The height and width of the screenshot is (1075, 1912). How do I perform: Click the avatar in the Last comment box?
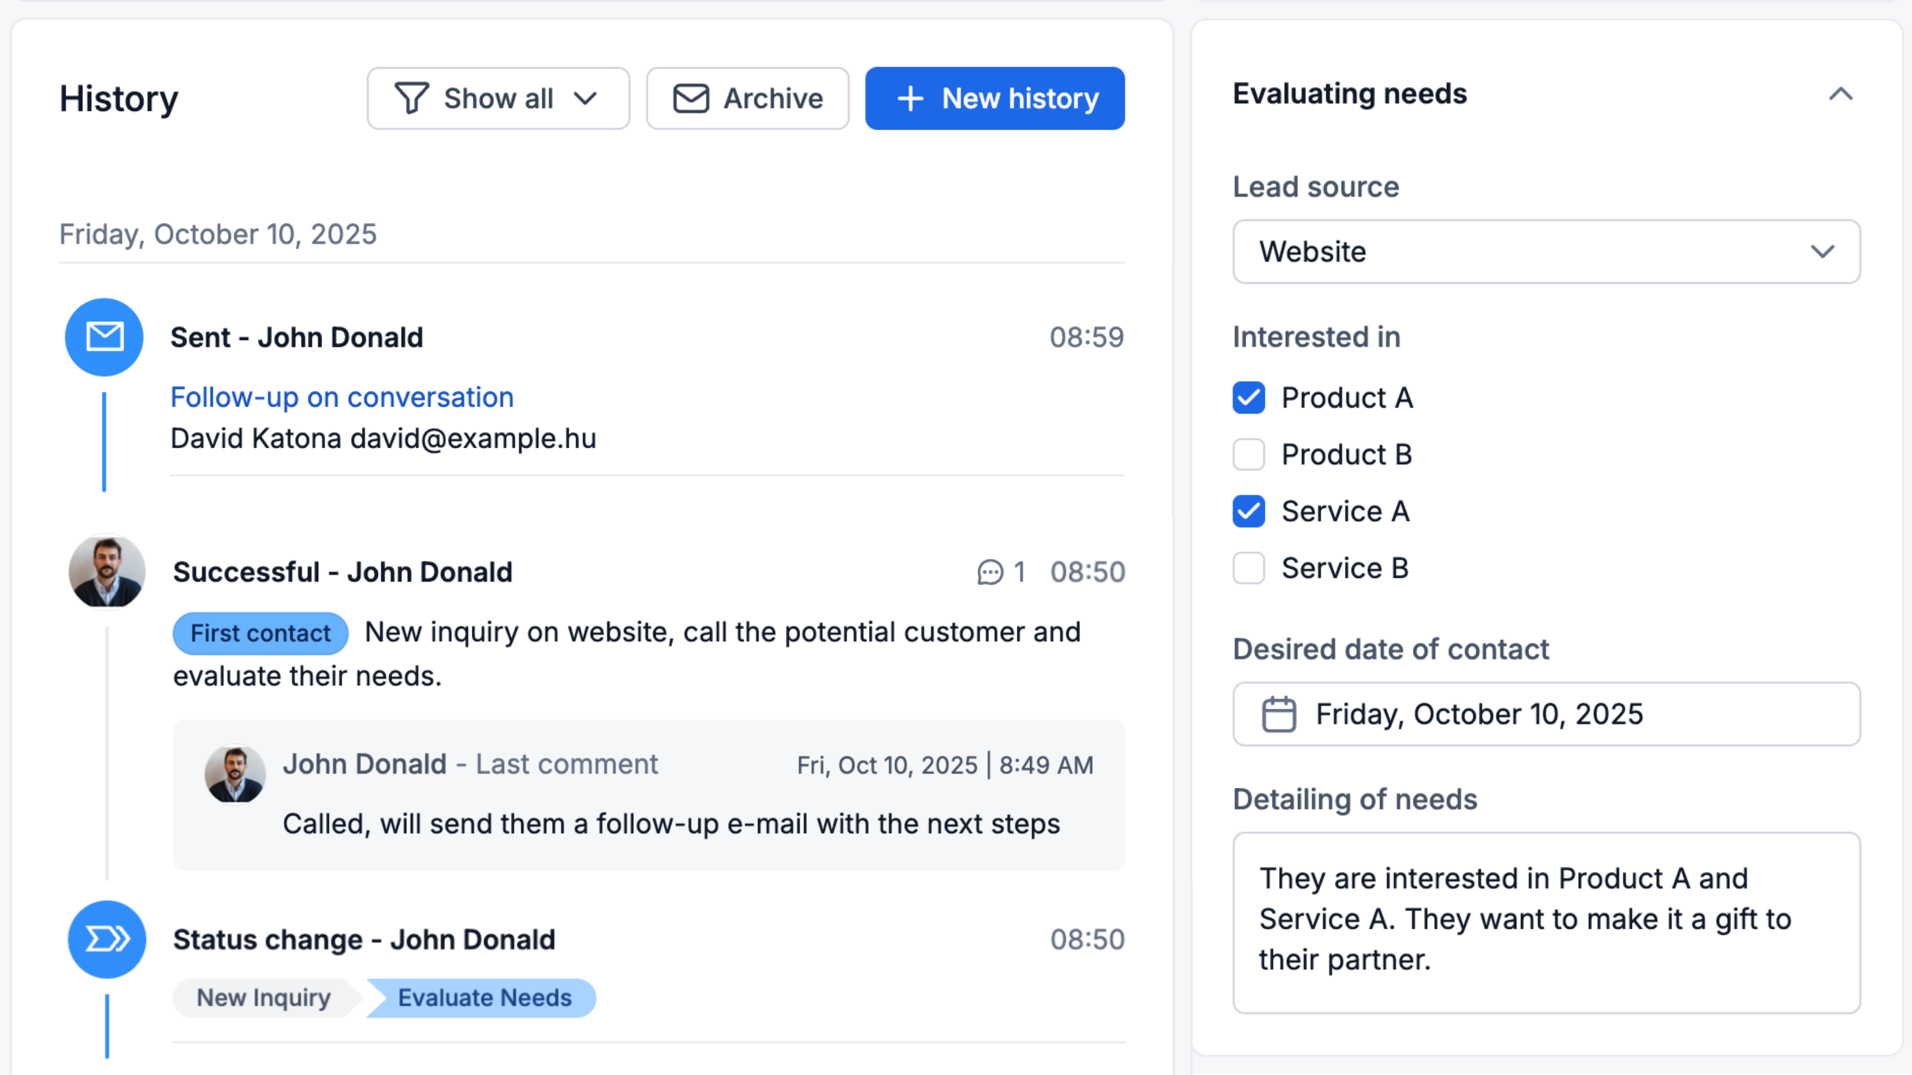[234, 774]
